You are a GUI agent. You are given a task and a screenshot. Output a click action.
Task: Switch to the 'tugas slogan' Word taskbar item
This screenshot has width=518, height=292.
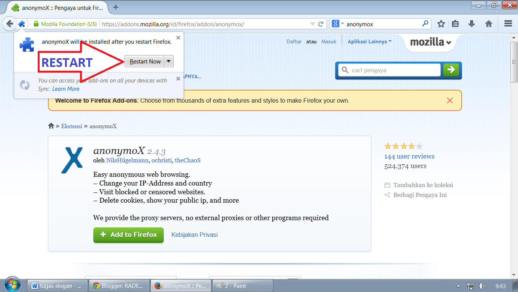[58, 286]
